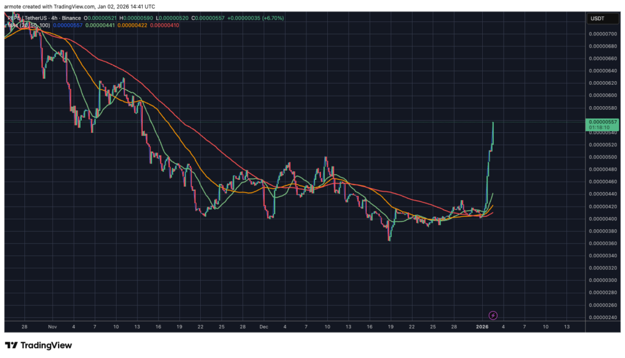The image size is (625, 358).
Task: Click the 0.00000400 price axis label
Action: [602, 218]
